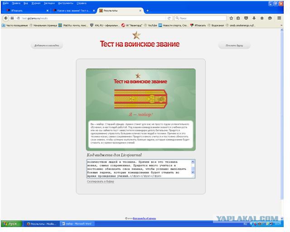
Task: Click the gold star logo above page title
Action: pyautogui.click(x=136, y=35)
